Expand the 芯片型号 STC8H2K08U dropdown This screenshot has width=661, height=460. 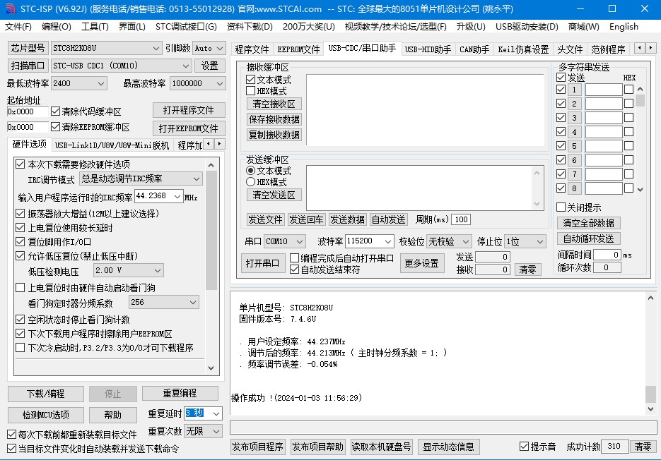156,49
